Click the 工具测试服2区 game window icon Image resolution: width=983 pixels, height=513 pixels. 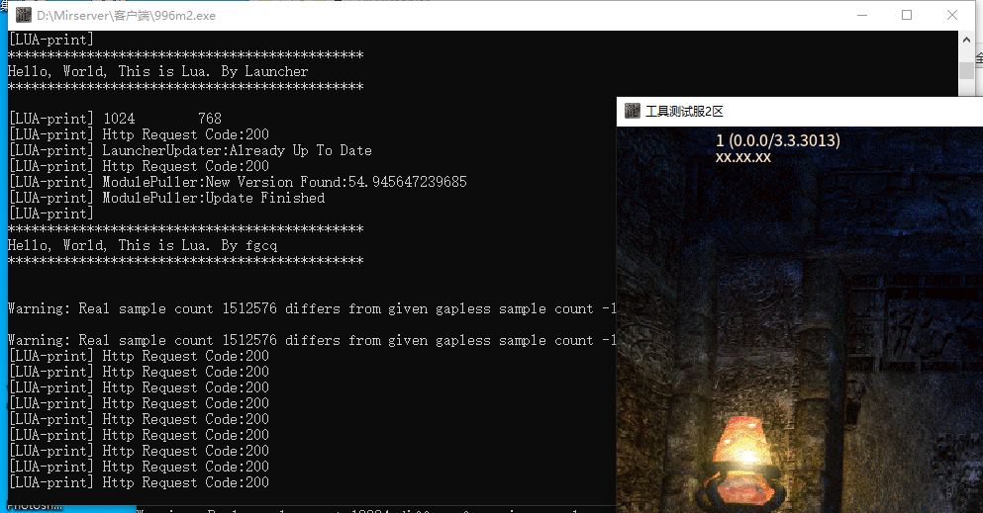(632, 111)
